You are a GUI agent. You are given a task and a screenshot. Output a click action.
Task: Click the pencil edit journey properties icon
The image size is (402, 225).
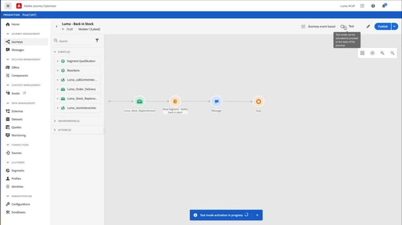(368, 26)
